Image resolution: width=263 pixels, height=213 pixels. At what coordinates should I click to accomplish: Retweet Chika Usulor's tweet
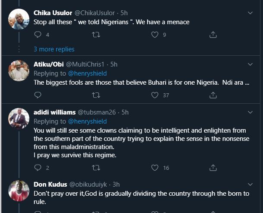point(96,35)
